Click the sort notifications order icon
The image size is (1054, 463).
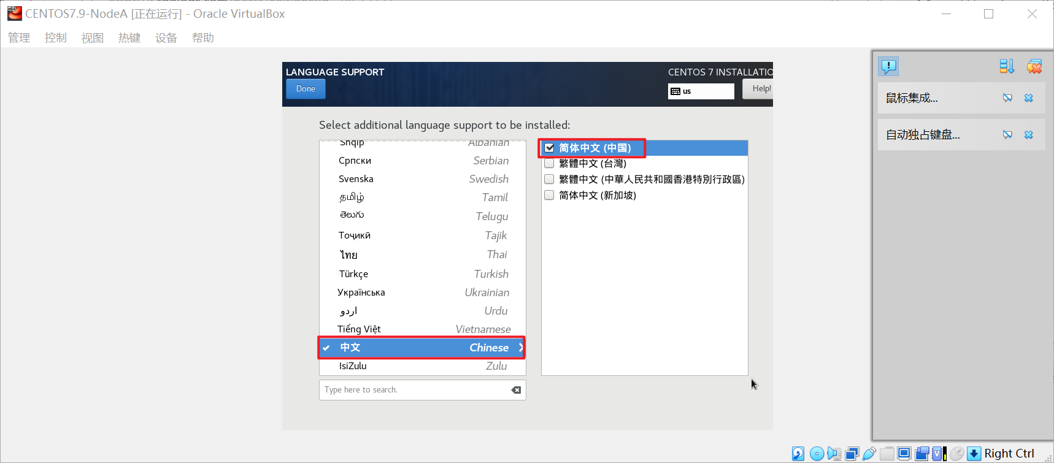coord(1007,66)
